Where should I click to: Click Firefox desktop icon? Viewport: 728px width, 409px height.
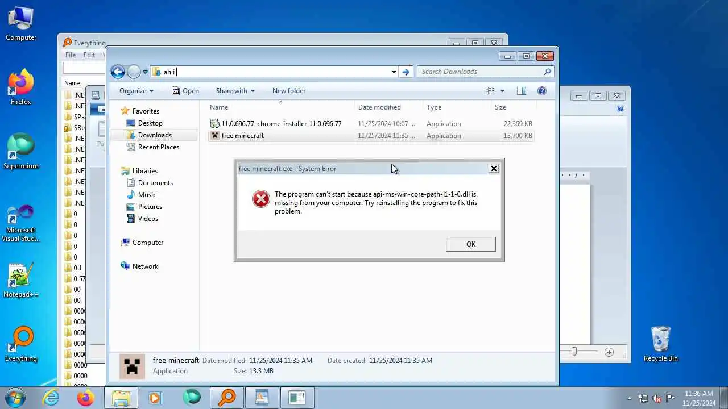[x=21, y=87]
